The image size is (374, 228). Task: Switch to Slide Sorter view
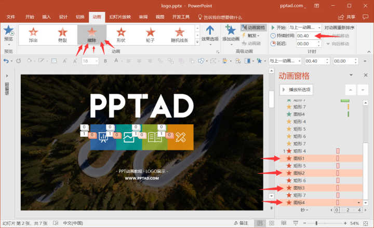point(272,223)
